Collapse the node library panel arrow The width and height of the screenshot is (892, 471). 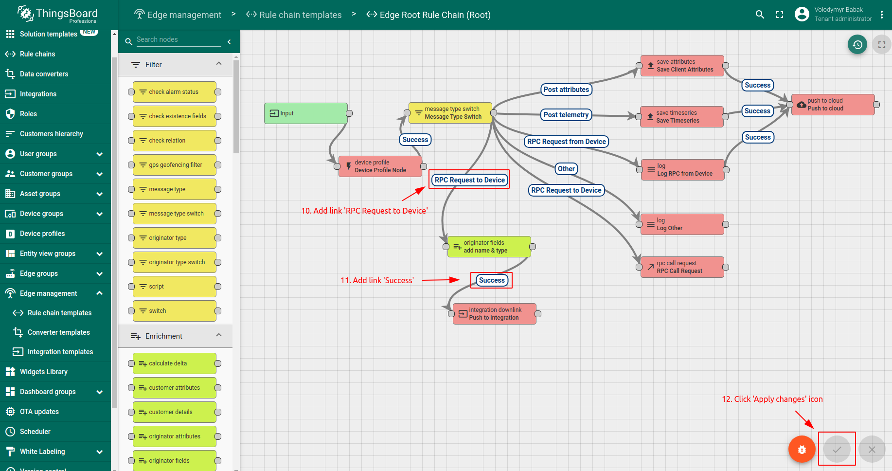pos(229,42)
